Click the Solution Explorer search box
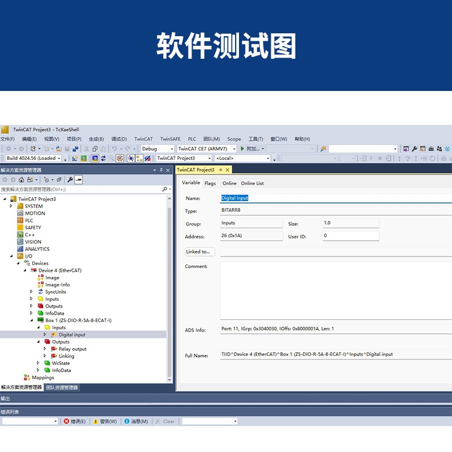Image resolution: width=452 pixels, height=452 pixels. click(x=81, y=189)
